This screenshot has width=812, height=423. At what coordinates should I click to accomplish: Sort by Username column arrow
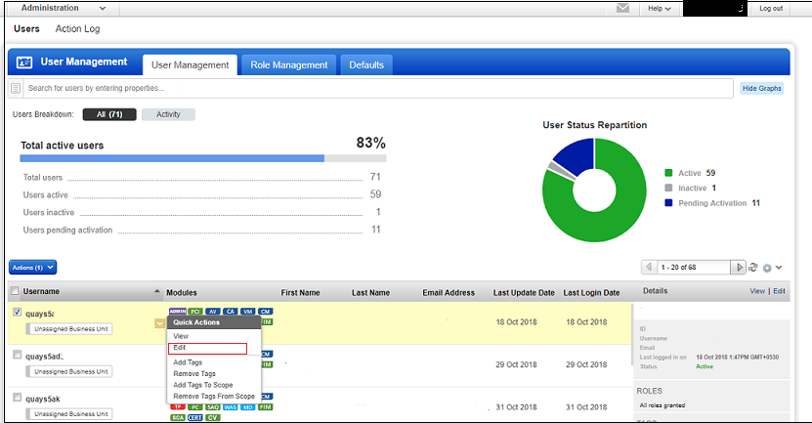pyautogui.click(x=157, y=291)
